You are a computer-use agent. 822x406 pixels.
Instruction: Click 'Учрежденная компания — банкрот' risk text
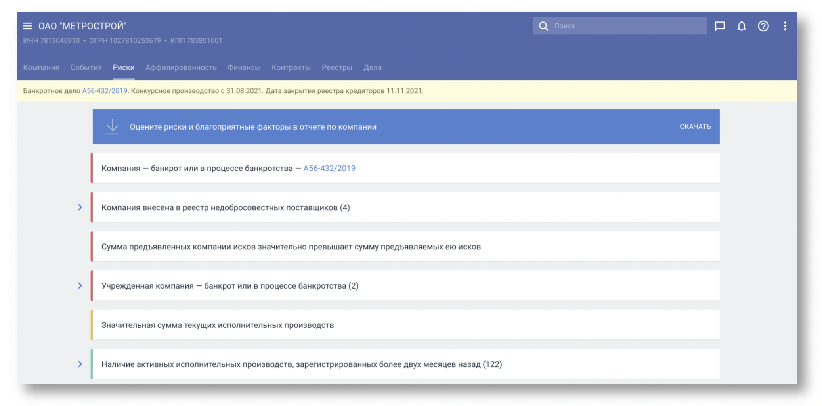click(230, 286)
